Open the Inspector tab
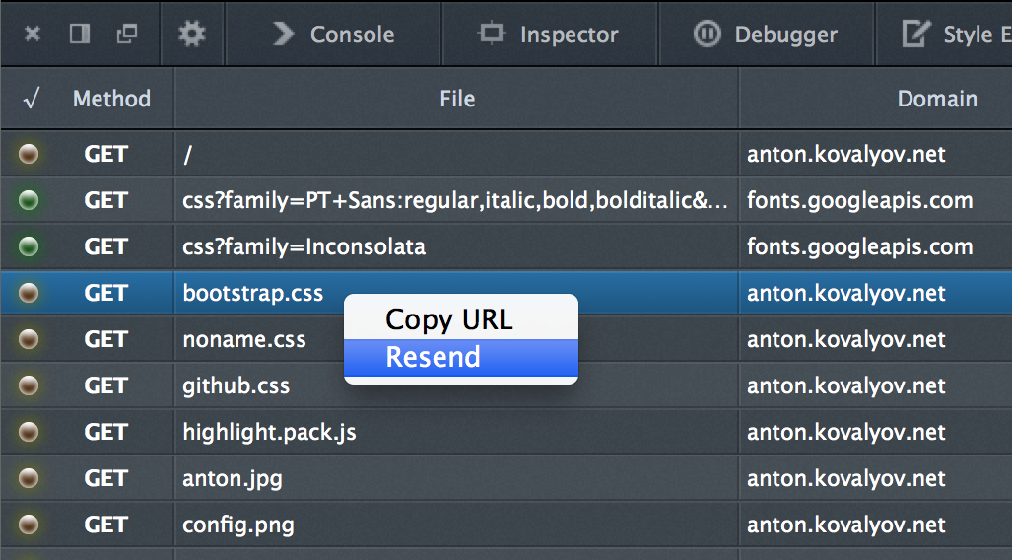The width and height of the screenshot is (1012, 560). pyautogui.click(x=550, y=35)
